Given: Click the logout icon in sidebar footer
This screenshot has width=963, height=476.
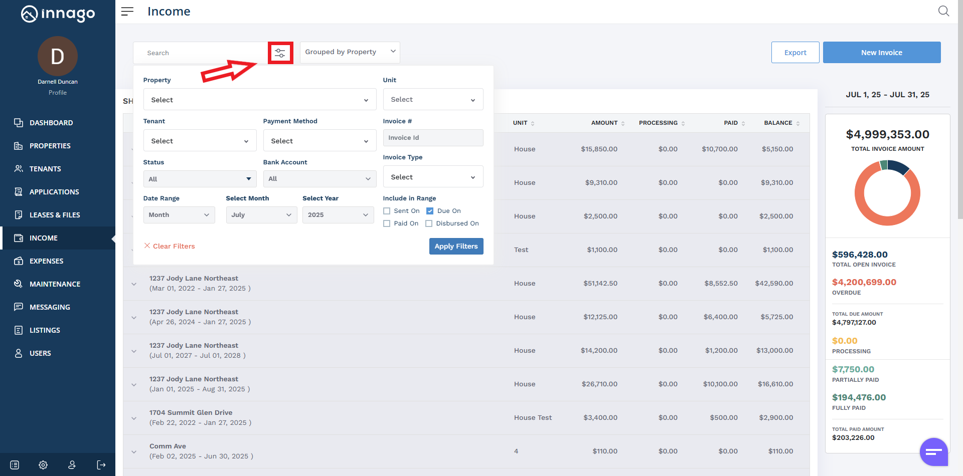Looking at the screenshot, I should tap(101, 465).
